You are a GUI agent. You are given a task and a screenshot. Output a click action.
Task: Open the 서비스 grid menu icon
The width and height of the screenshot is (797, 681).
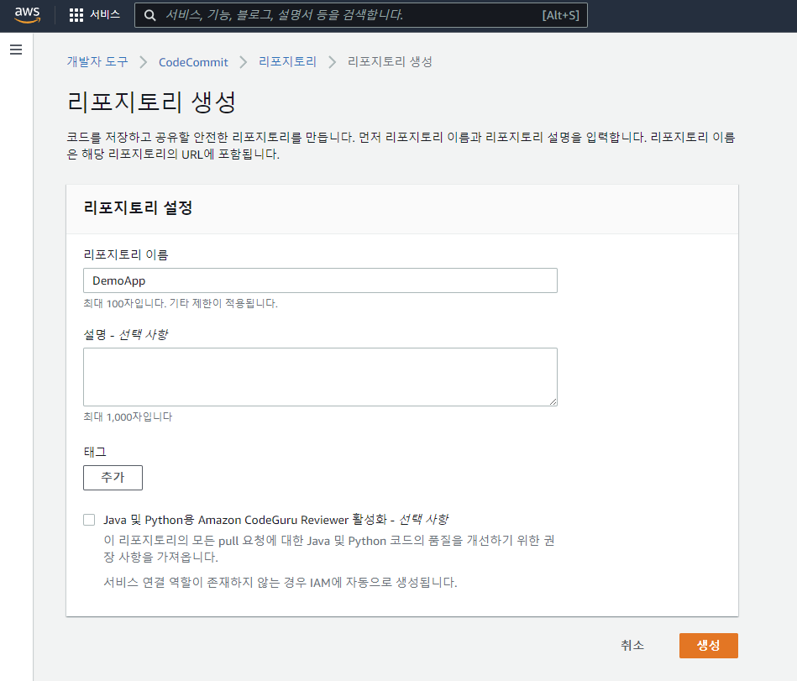click(x=76, y=15)
